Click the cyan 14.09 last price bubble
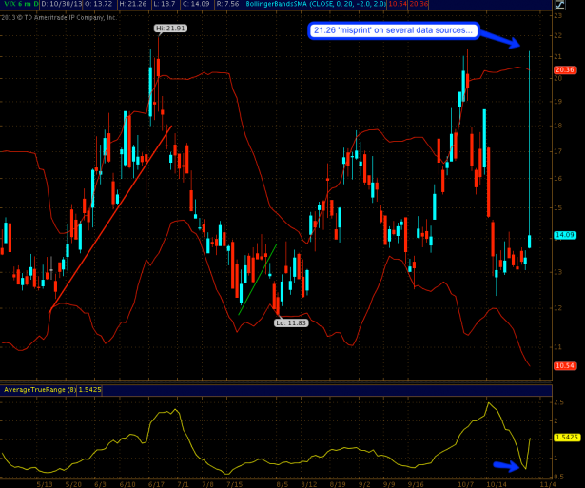 click(x=565, y=235)
